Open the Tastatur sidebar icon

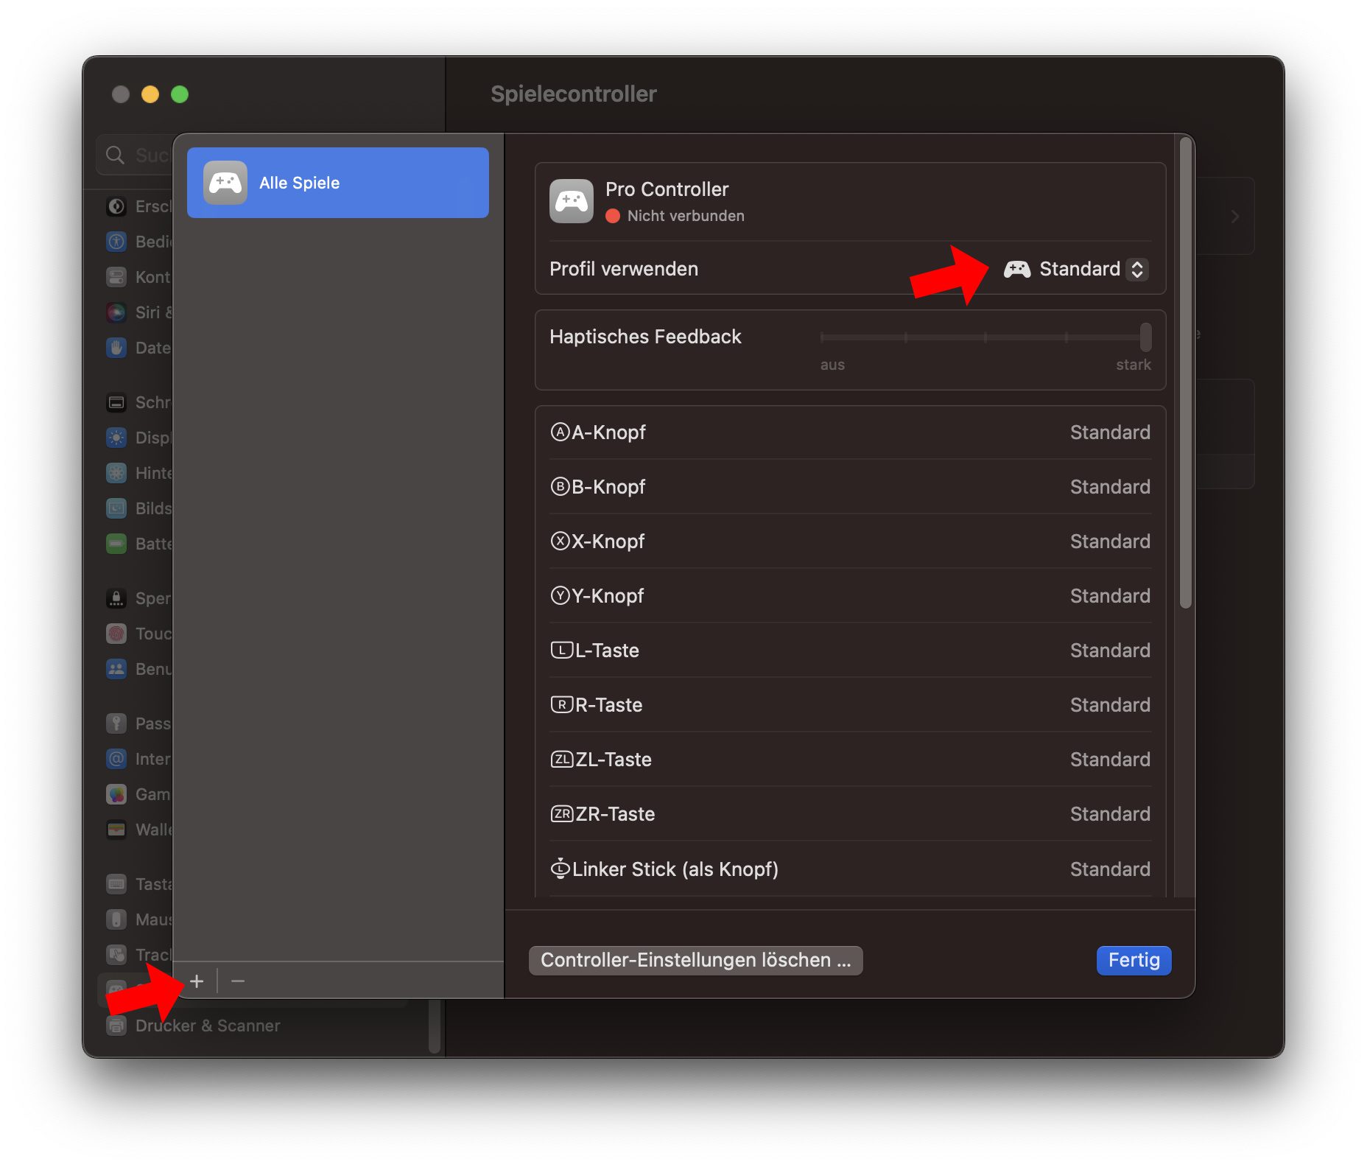pyautogui.click(x=116, y=884)
